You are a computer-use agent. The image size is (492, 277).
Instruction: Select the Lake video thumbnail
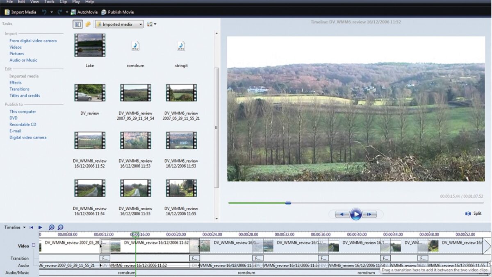pos(90,45)
